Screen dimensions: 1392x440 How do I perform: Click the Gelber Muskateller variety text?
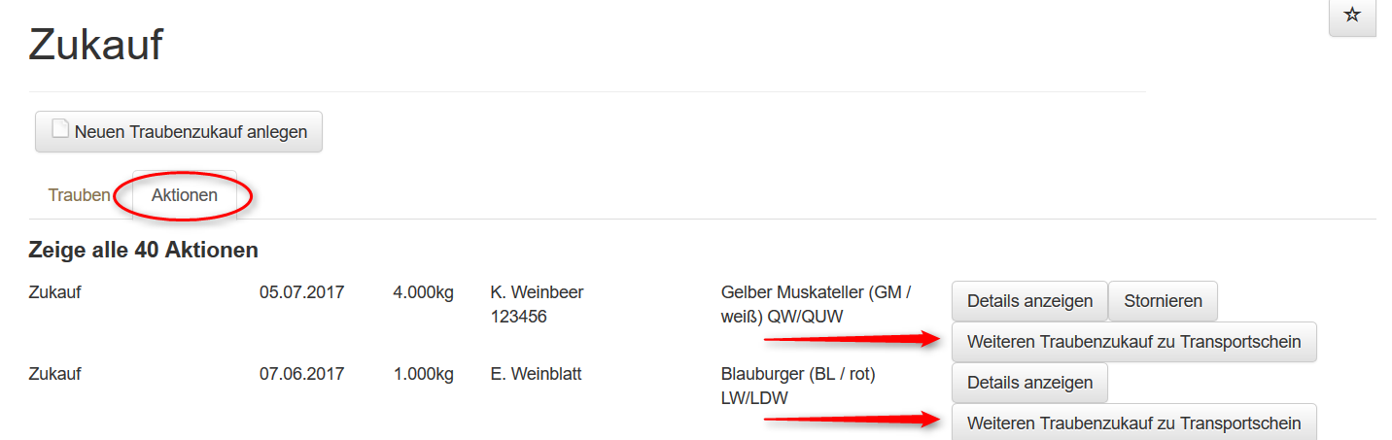(x=816, y=292)
